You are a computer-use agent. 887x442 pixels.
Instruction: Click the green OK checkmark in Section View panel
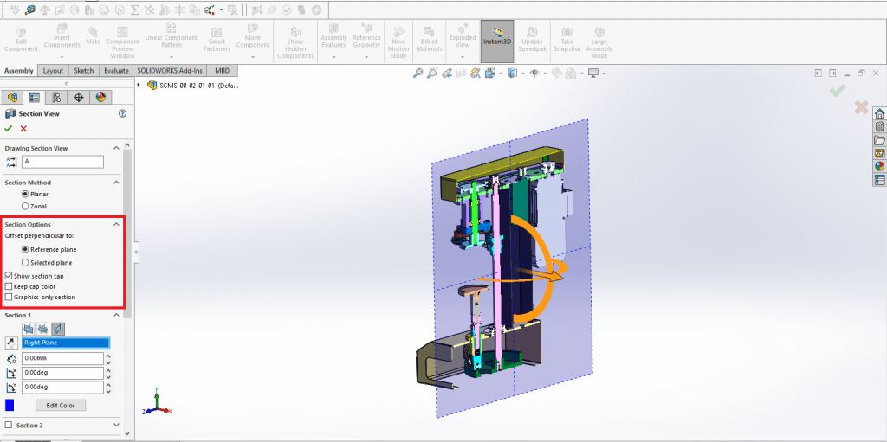point(9,128)
